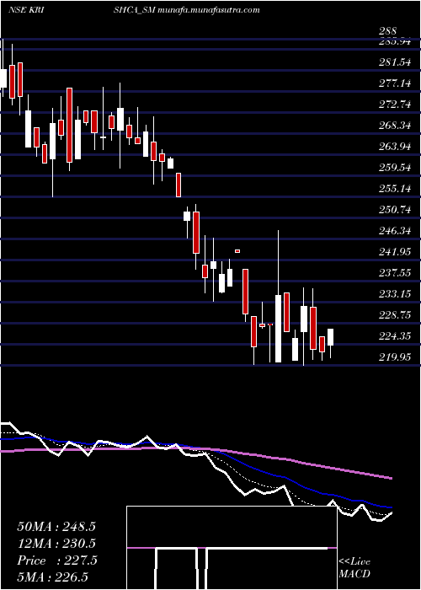
Task: Click the 50MA : 248.5 readout
Action: tap(56, 527)
